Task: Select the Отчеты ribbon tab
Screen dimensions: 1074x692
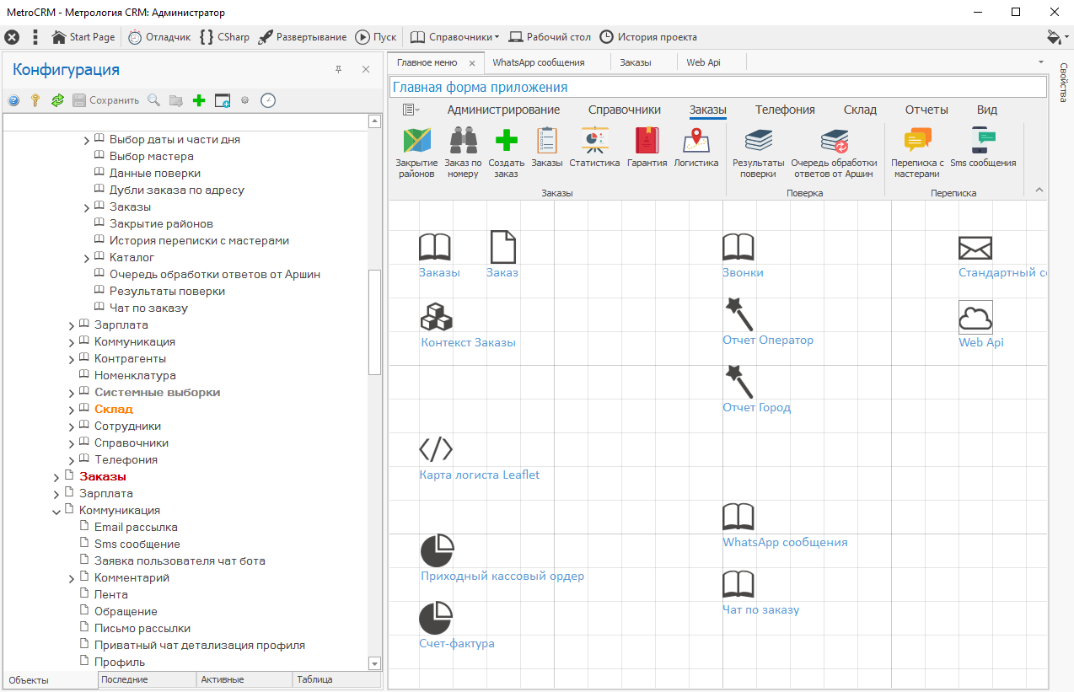Action: pos(926,110)
